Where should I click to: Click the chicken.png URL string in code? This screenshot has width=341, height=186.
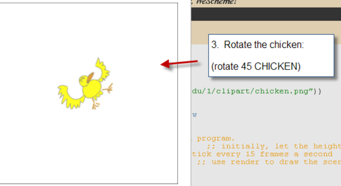(253, 91)
